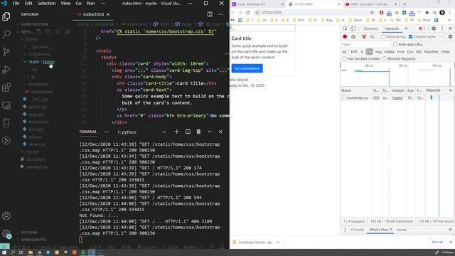Screen dimensions: 455x256
Task: Split the terminal panel
Action: (188, 132)
